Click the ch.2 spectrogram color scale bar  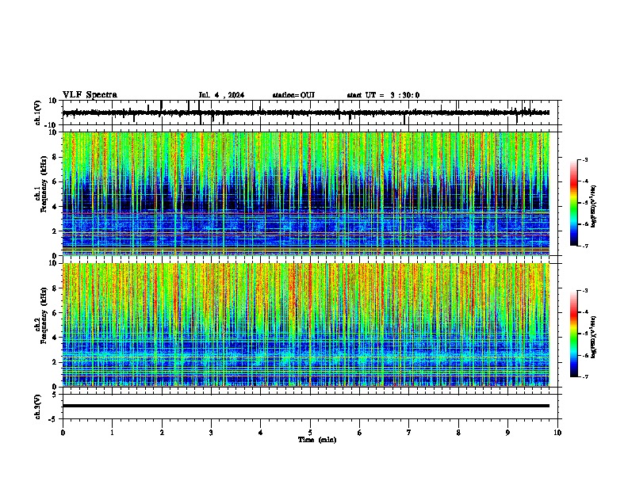tap(574, 334)
